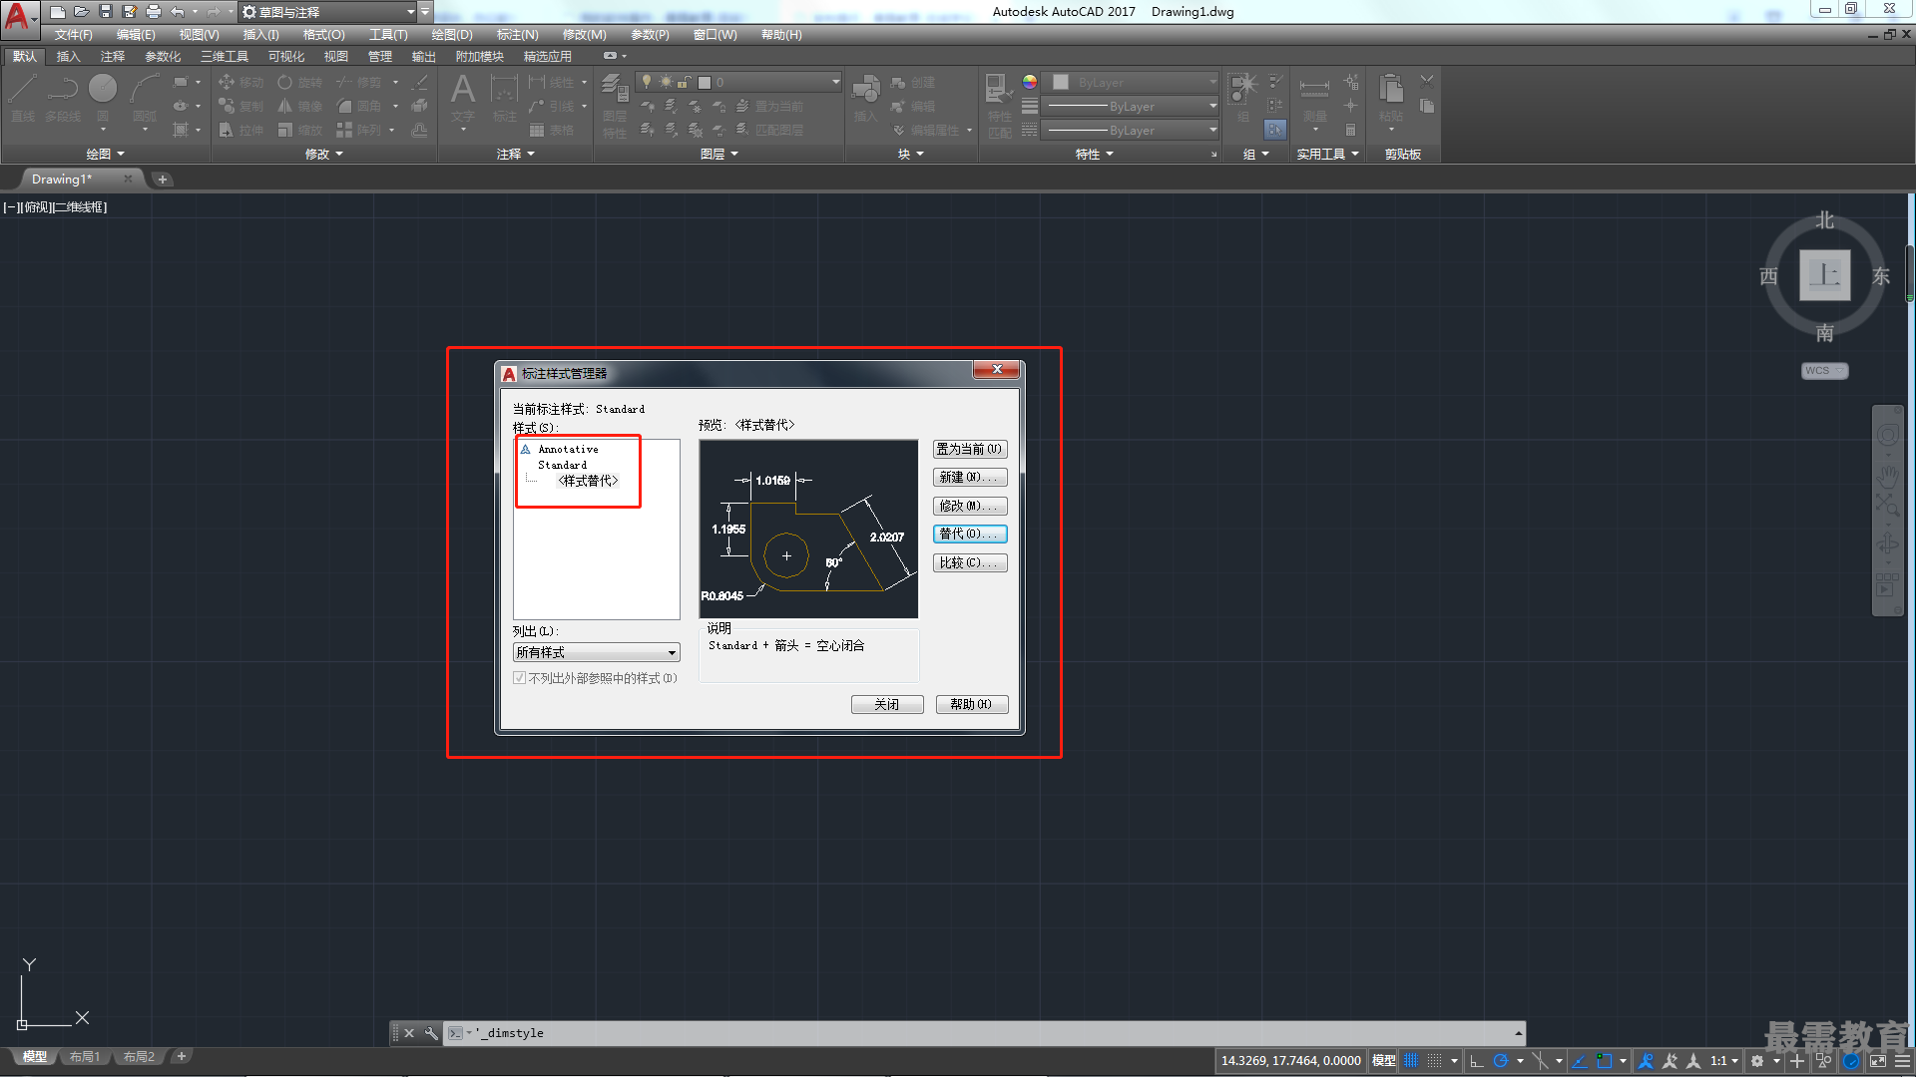Screen dimensions: 1916x1077
Task: Toggle polar tracking in status bar
Action: coord(1500,1061)
